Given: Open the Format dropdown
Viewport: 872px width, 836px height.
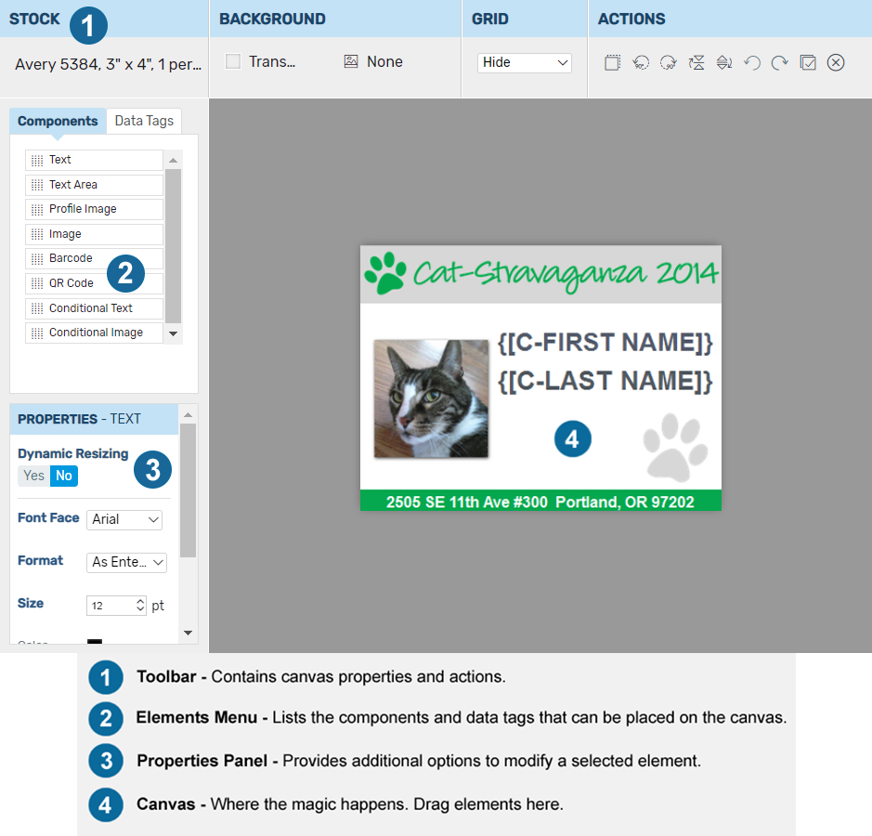Looking at the screenshot, I should click(x=126, y=562).
